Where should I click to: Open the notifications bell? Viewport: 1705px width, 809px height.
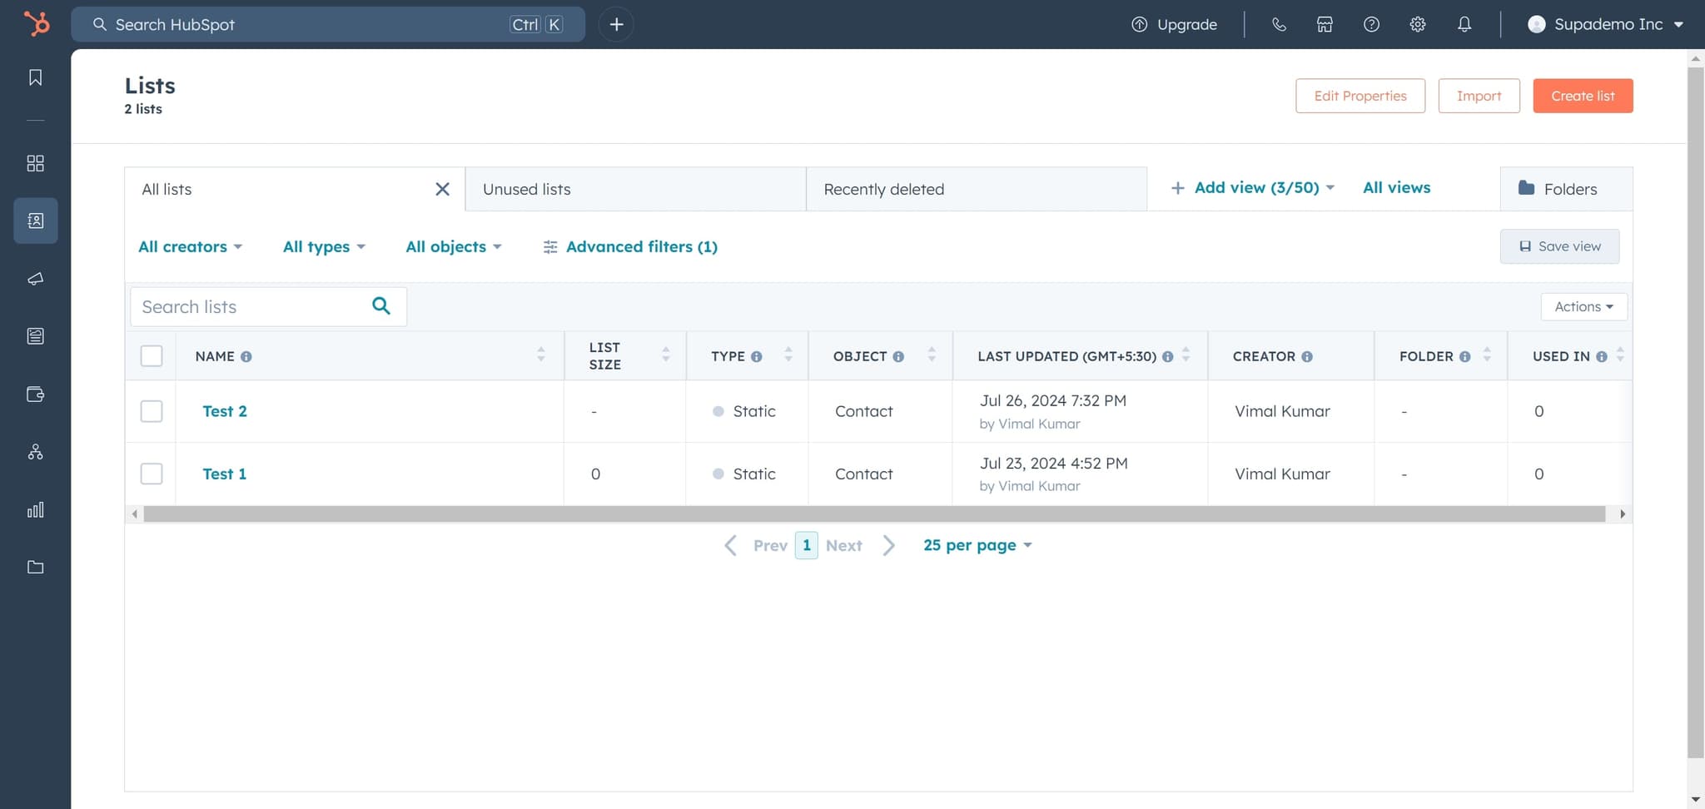pos(1464,24)
